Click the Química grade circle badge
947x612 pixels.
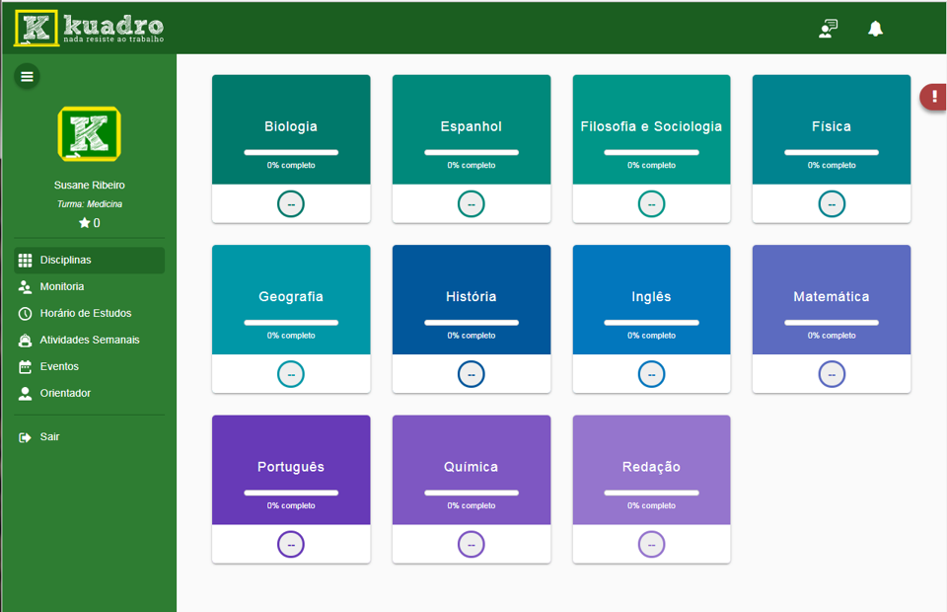coord(472,545)
